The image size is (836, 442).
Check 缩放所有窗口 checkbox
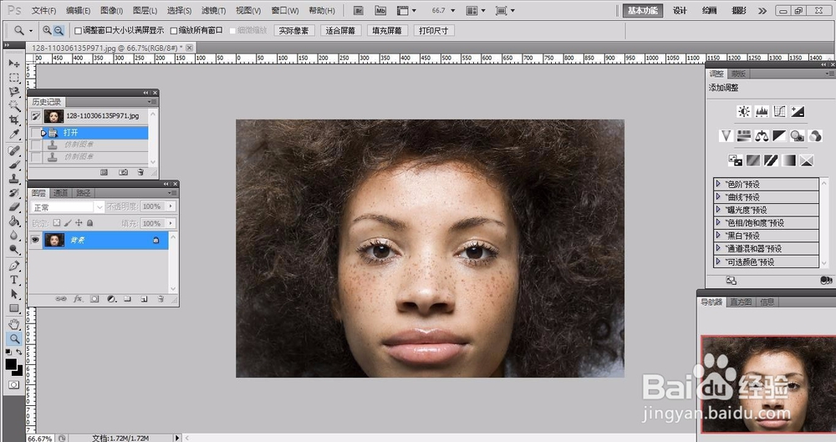pyautogui.click(x=174, y=31)
